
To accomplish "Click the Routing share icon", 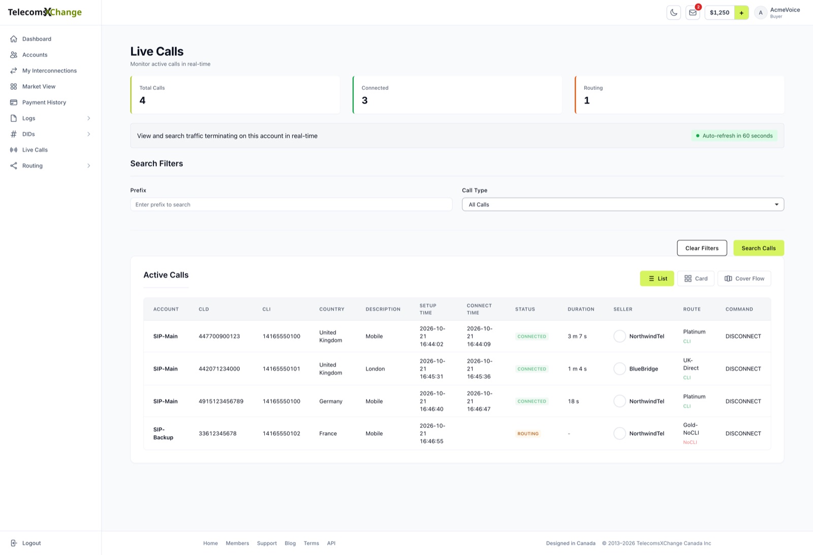I will pyautogui.click(x=14, y=166).
